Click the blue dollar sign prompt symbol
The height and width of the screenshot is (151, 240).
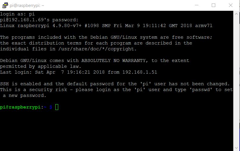(x=51, y=107)
